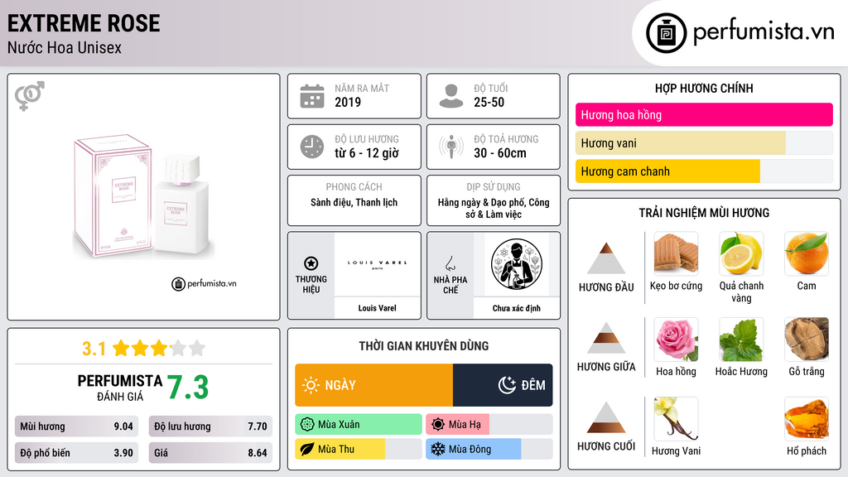Click the TRẢI NGHIỆM MÙI HƯƠNG heading
This screenshot has width=848, height=477.
(704, 213)
